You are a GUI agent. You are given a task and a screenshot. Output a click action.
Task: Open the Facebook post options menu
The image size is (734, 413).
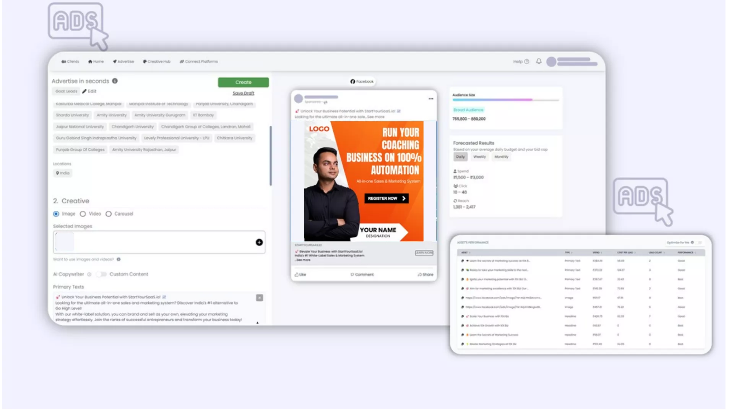431,99
